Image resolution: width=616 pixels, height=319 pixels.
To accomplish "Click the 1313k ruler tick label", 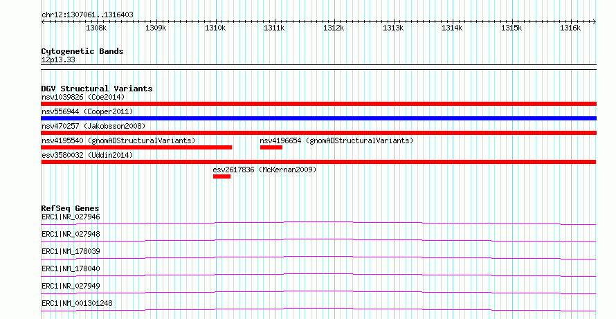I will 393,28.
